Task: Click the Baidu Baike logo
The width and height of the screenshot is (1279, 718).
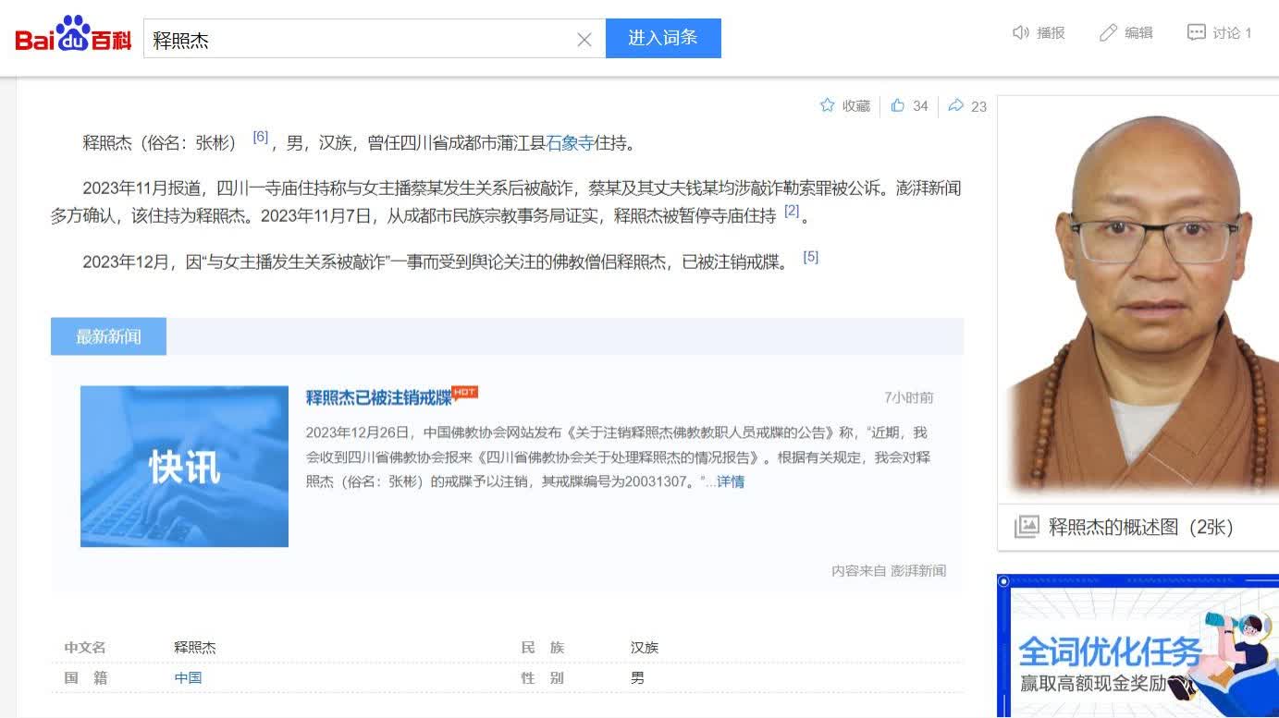Action: (x=73, y=37)
